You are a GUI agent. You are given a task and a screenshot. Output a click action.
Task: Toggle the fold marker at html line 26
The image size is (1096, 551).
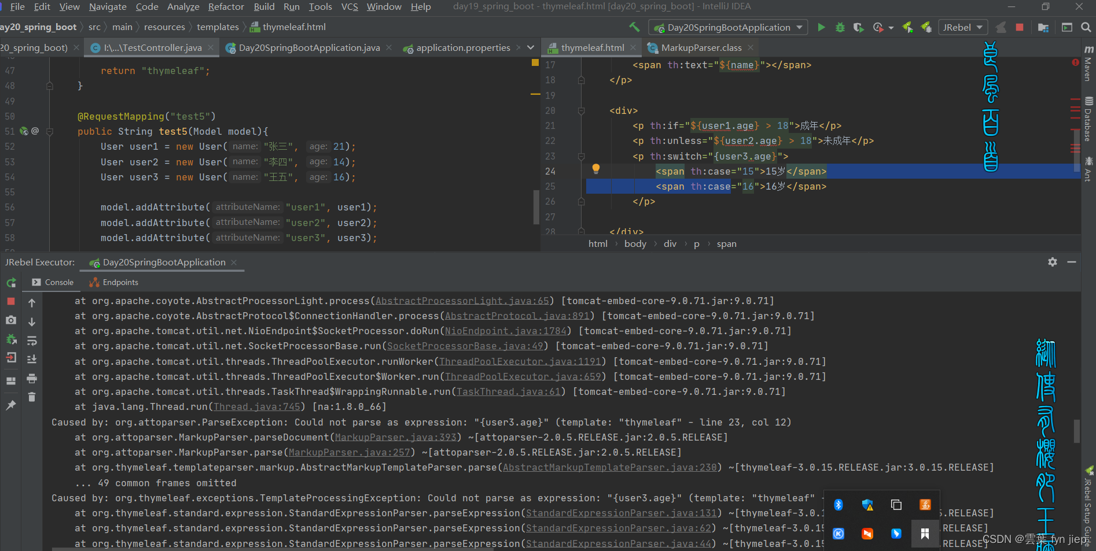(581, 202)
